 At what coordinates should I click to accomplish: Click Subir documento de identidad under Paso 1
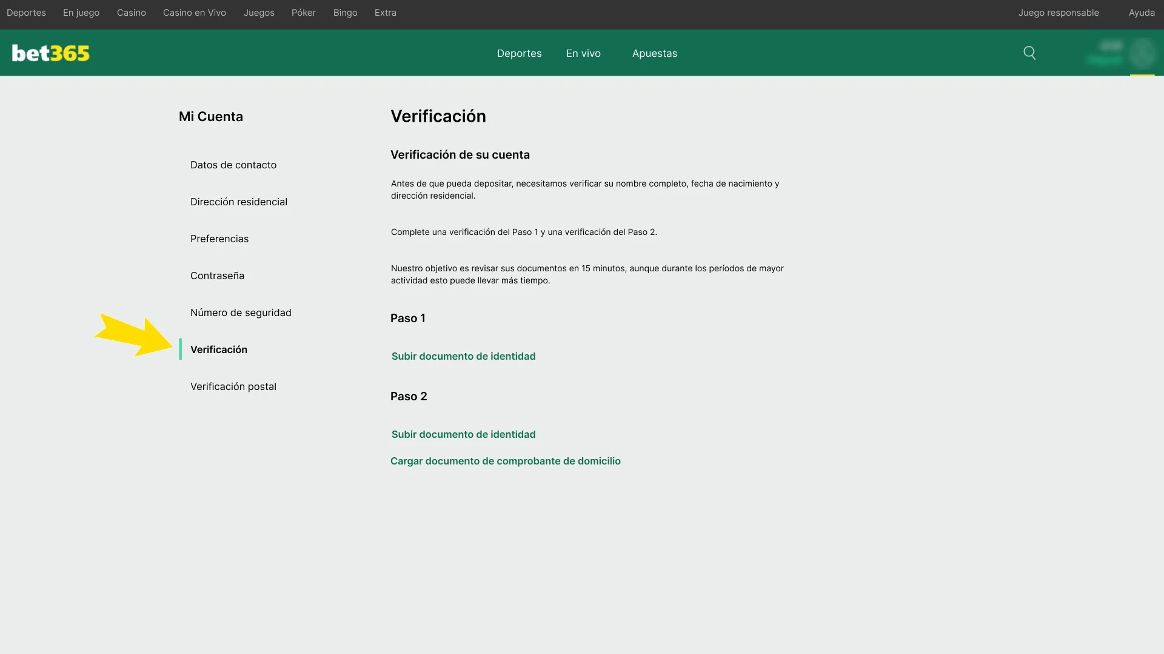463,356
